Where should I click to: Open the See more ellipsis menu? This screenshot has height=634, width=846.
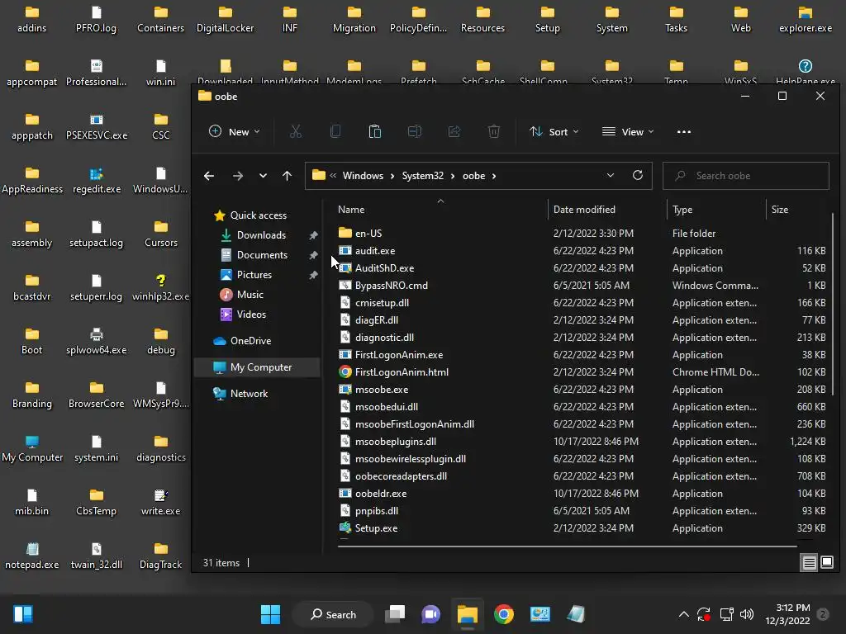pyautogui.click(x=683, y=131)
